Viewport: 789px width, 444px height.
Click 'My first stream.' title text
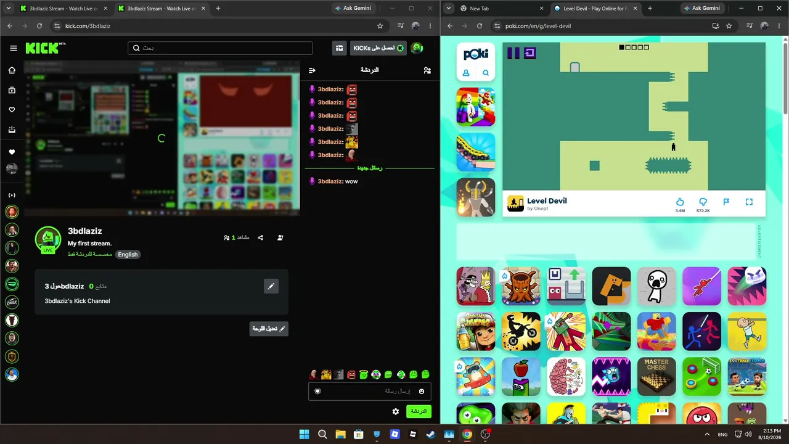[90, 244]
